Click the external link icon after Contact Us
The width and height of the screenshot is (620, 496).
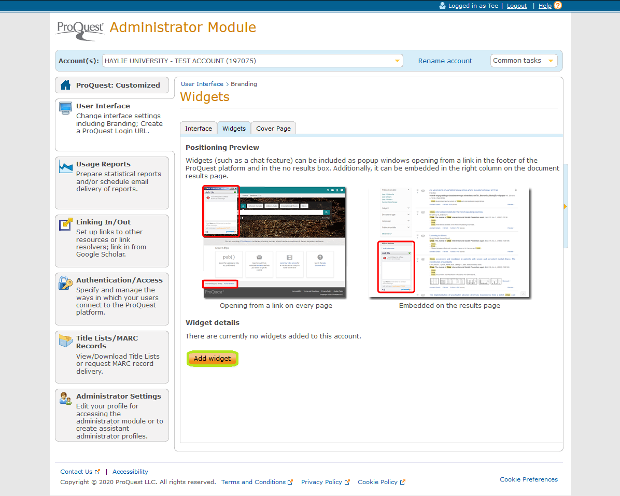tap(97, 472)
